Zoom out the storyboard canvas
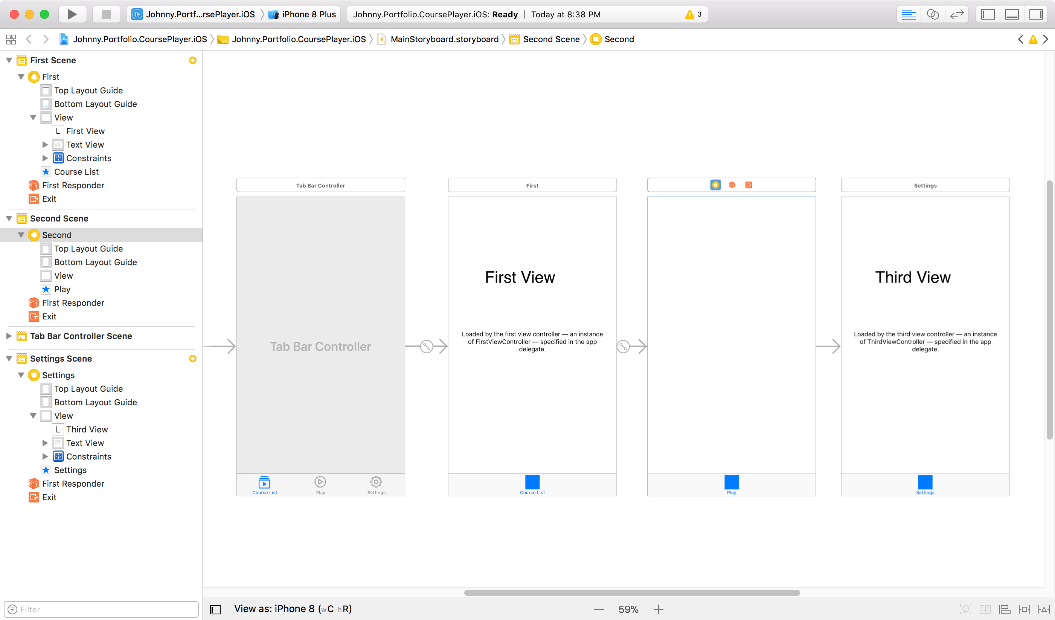The width and height of the screenshot is (1055, 620). 599,609
